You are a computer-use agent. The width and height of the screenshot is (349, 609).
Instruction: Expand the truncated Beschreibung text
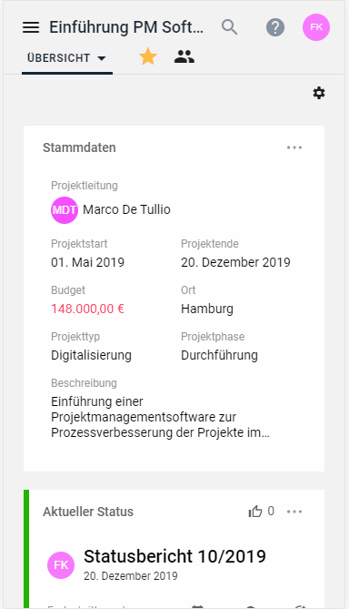(x=160, y=417)
